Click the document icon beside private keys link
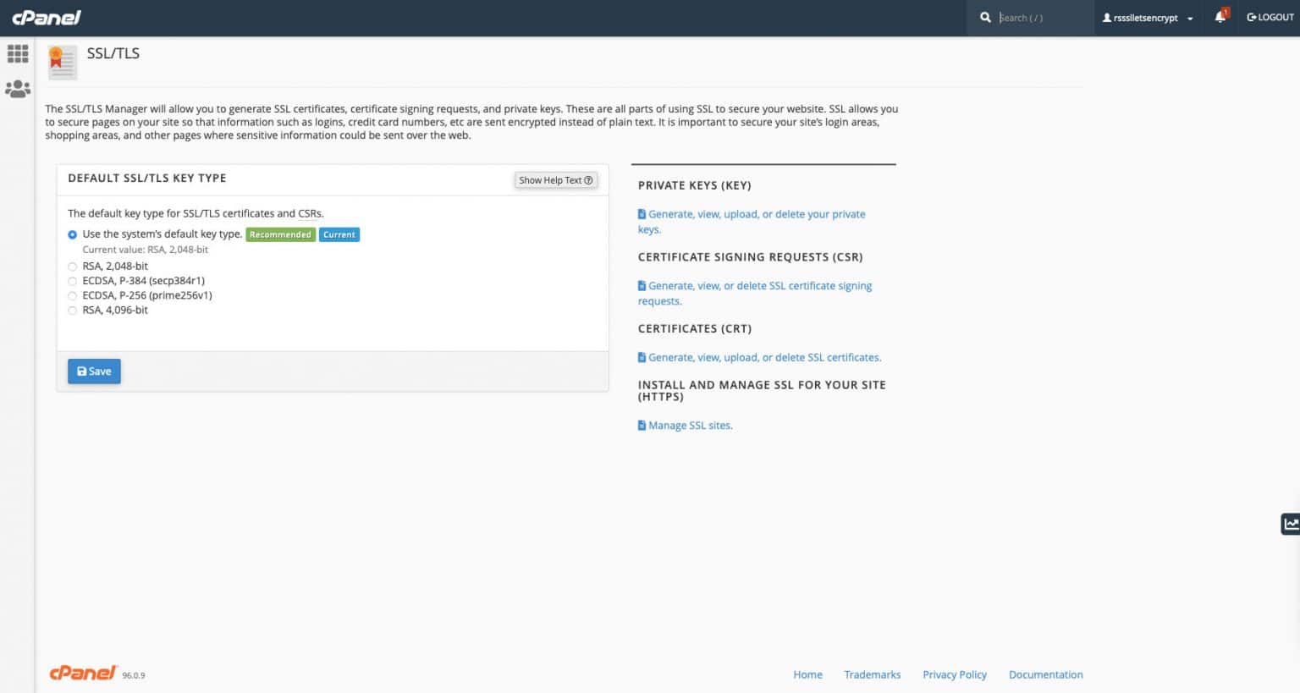 coord(642,214)
